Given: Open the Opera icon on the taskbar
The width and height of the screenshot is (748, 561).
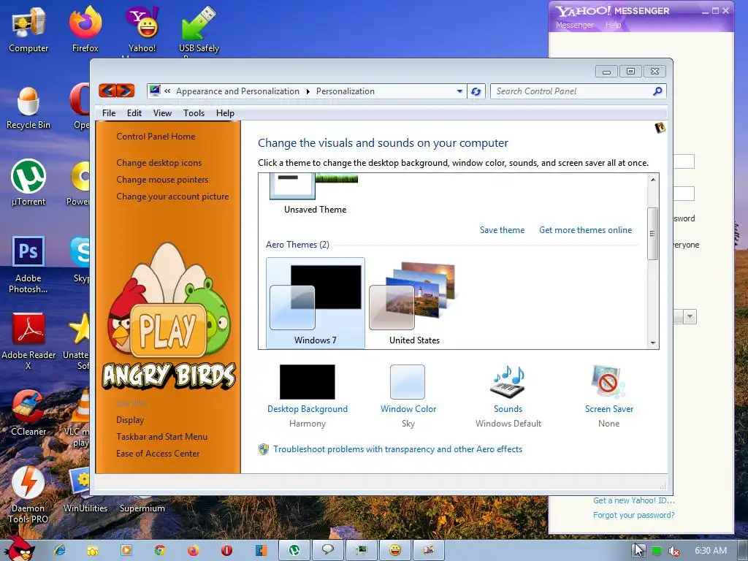Looking at the screenshot, I should (226, 550).
